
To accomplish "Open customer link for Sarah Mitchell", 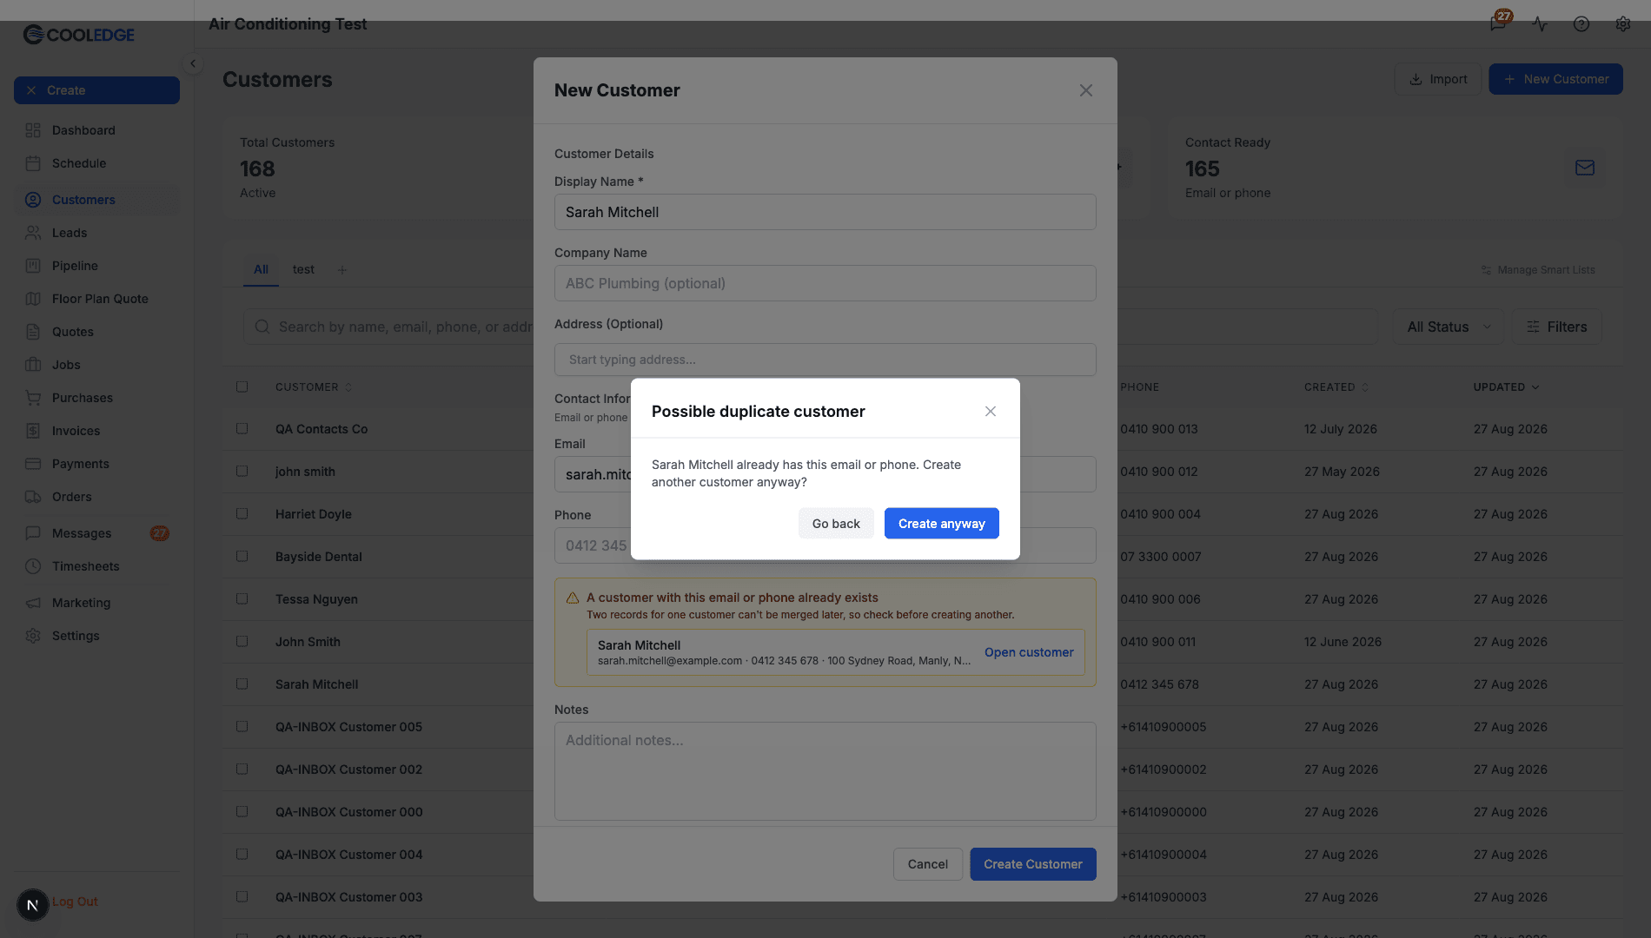I will click(1029, 652).
